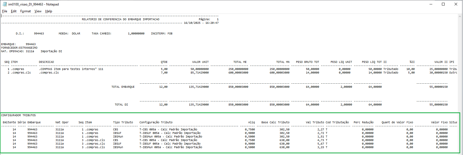Open the File menu
This screenshot has height=155, width=463.
5,11
